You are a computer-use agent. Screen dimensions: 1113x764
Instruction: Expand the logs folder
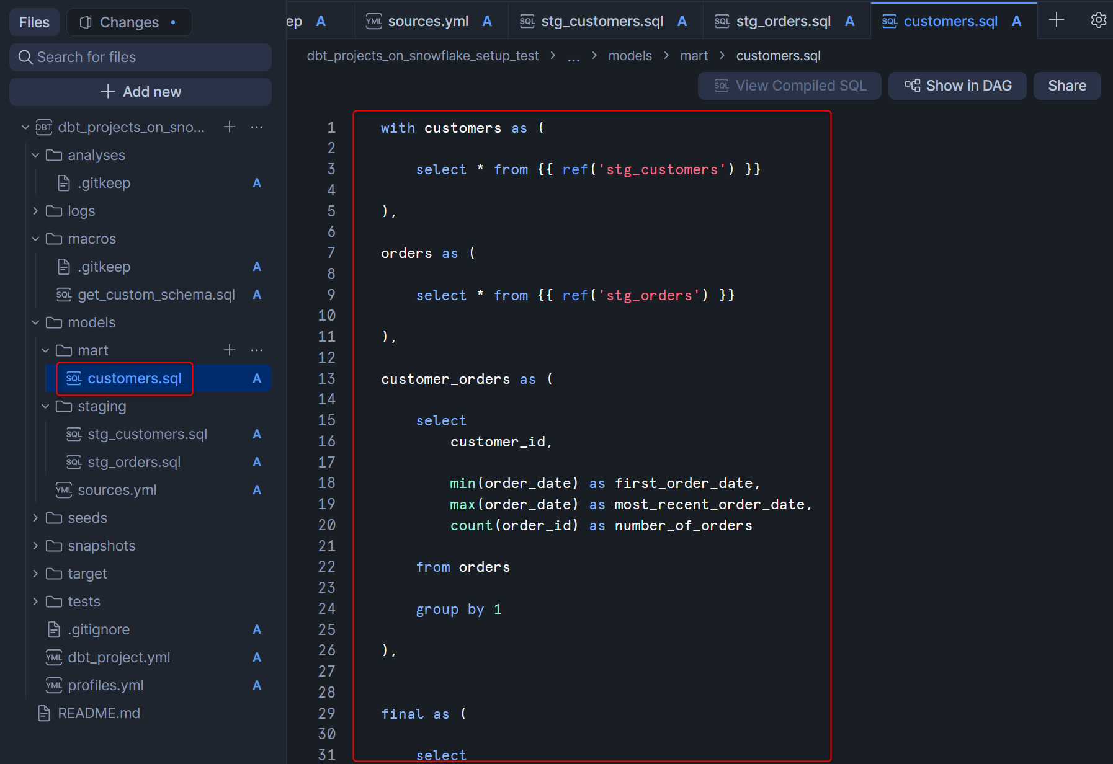point(35,211)
